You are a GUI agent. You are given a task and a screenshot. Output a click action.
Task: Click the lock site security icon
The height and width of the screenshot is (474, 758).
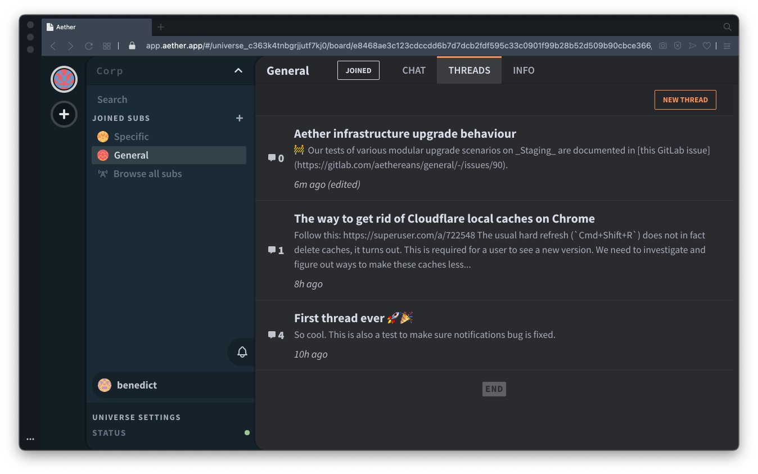pos(132,46)
